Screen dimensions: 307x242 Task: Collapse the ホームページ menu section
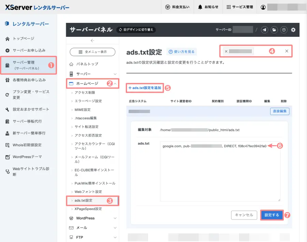coord(92,84)
